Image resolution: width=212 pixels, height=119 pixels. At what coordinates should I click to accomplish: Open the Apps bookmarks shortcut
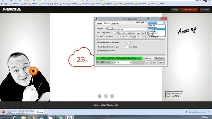pos(5,4)
